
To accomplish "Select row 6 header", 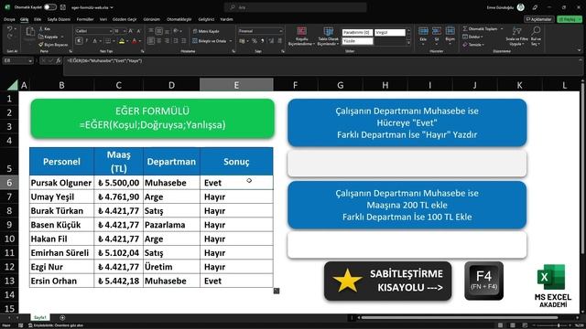I will point(9,183).
